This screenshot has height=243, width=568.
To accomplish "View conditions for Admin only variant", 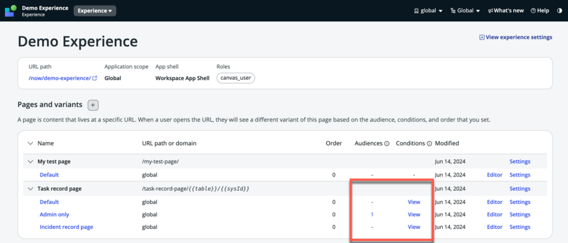I will pos(414,214).
